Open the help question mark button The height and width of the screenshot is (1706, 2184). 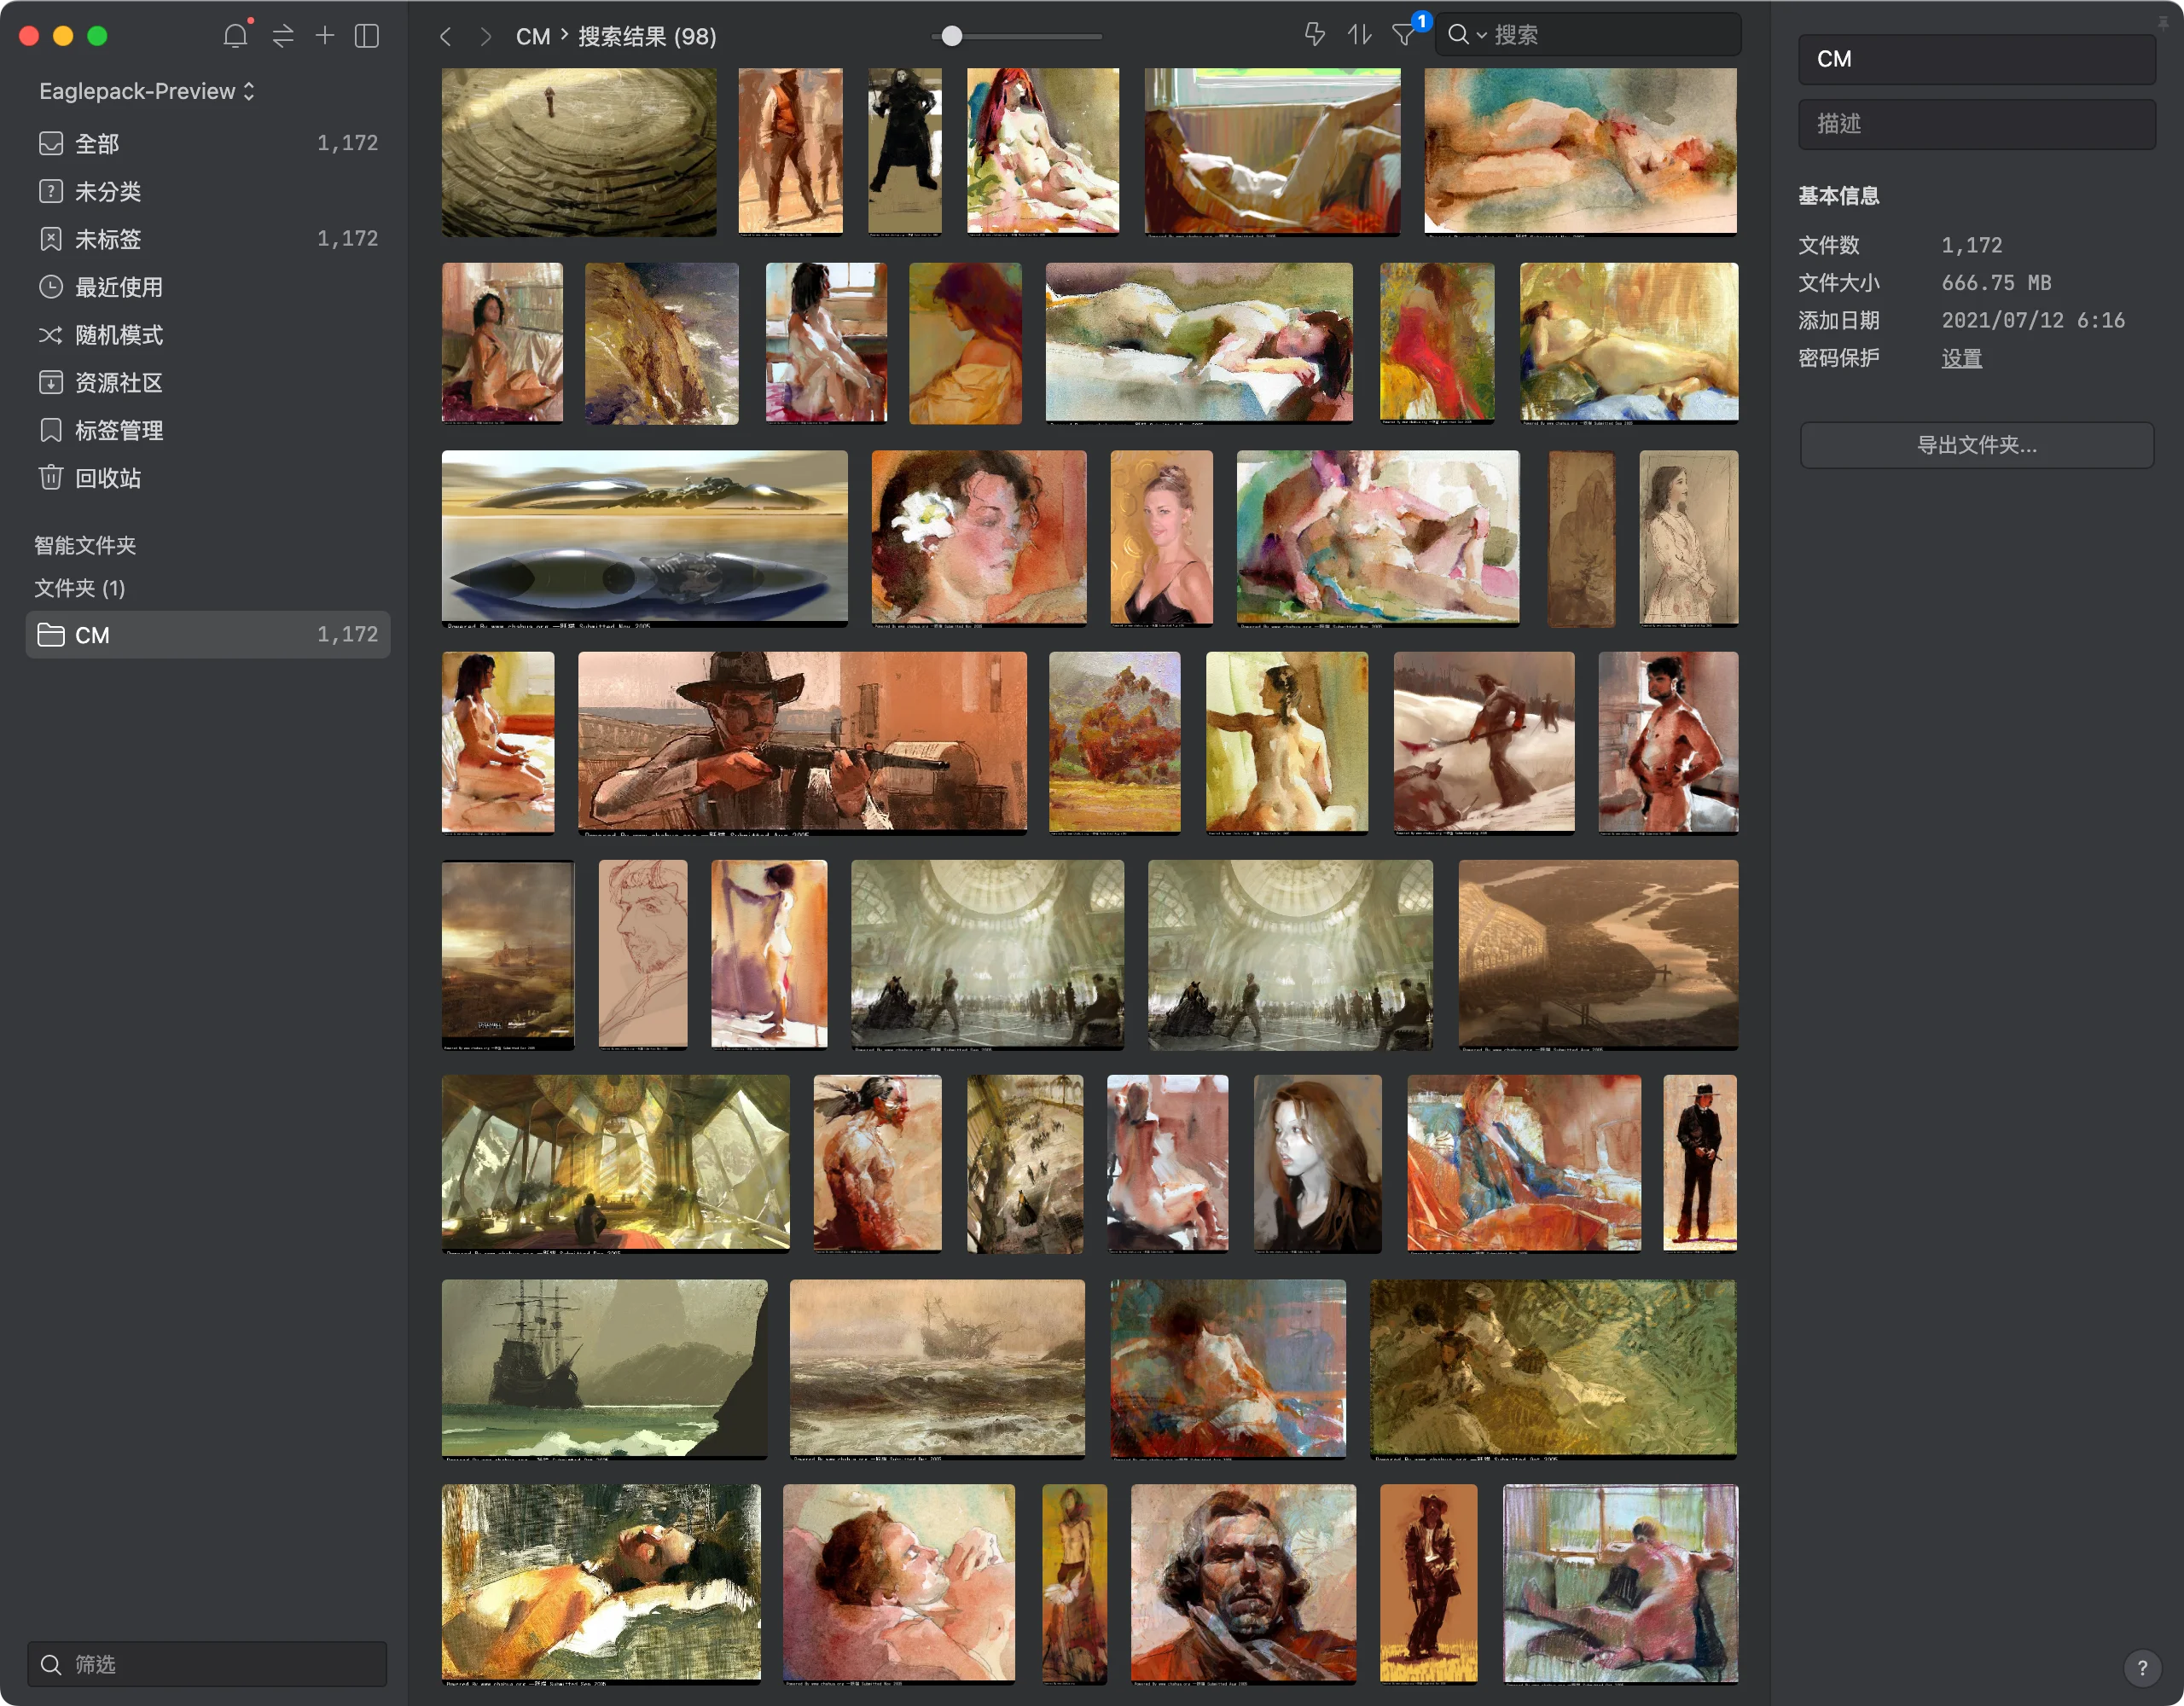click(2142, 1667)
